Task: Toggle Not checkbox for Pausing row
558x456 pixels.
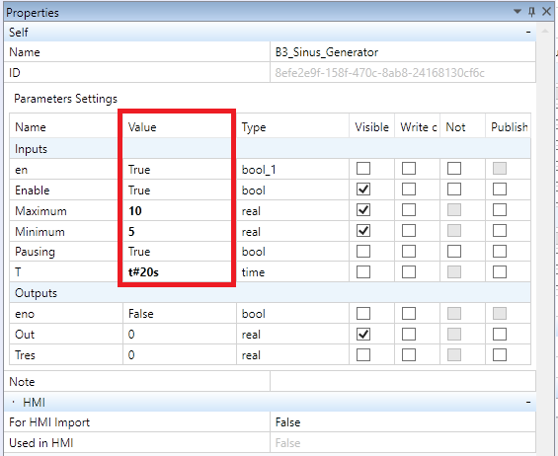Action: (454, 251)
